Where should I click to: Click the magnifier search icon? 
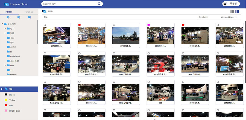(99, 4)
